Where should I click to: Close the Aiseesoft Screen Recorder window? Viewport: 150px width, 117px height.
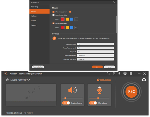[144, 74]
